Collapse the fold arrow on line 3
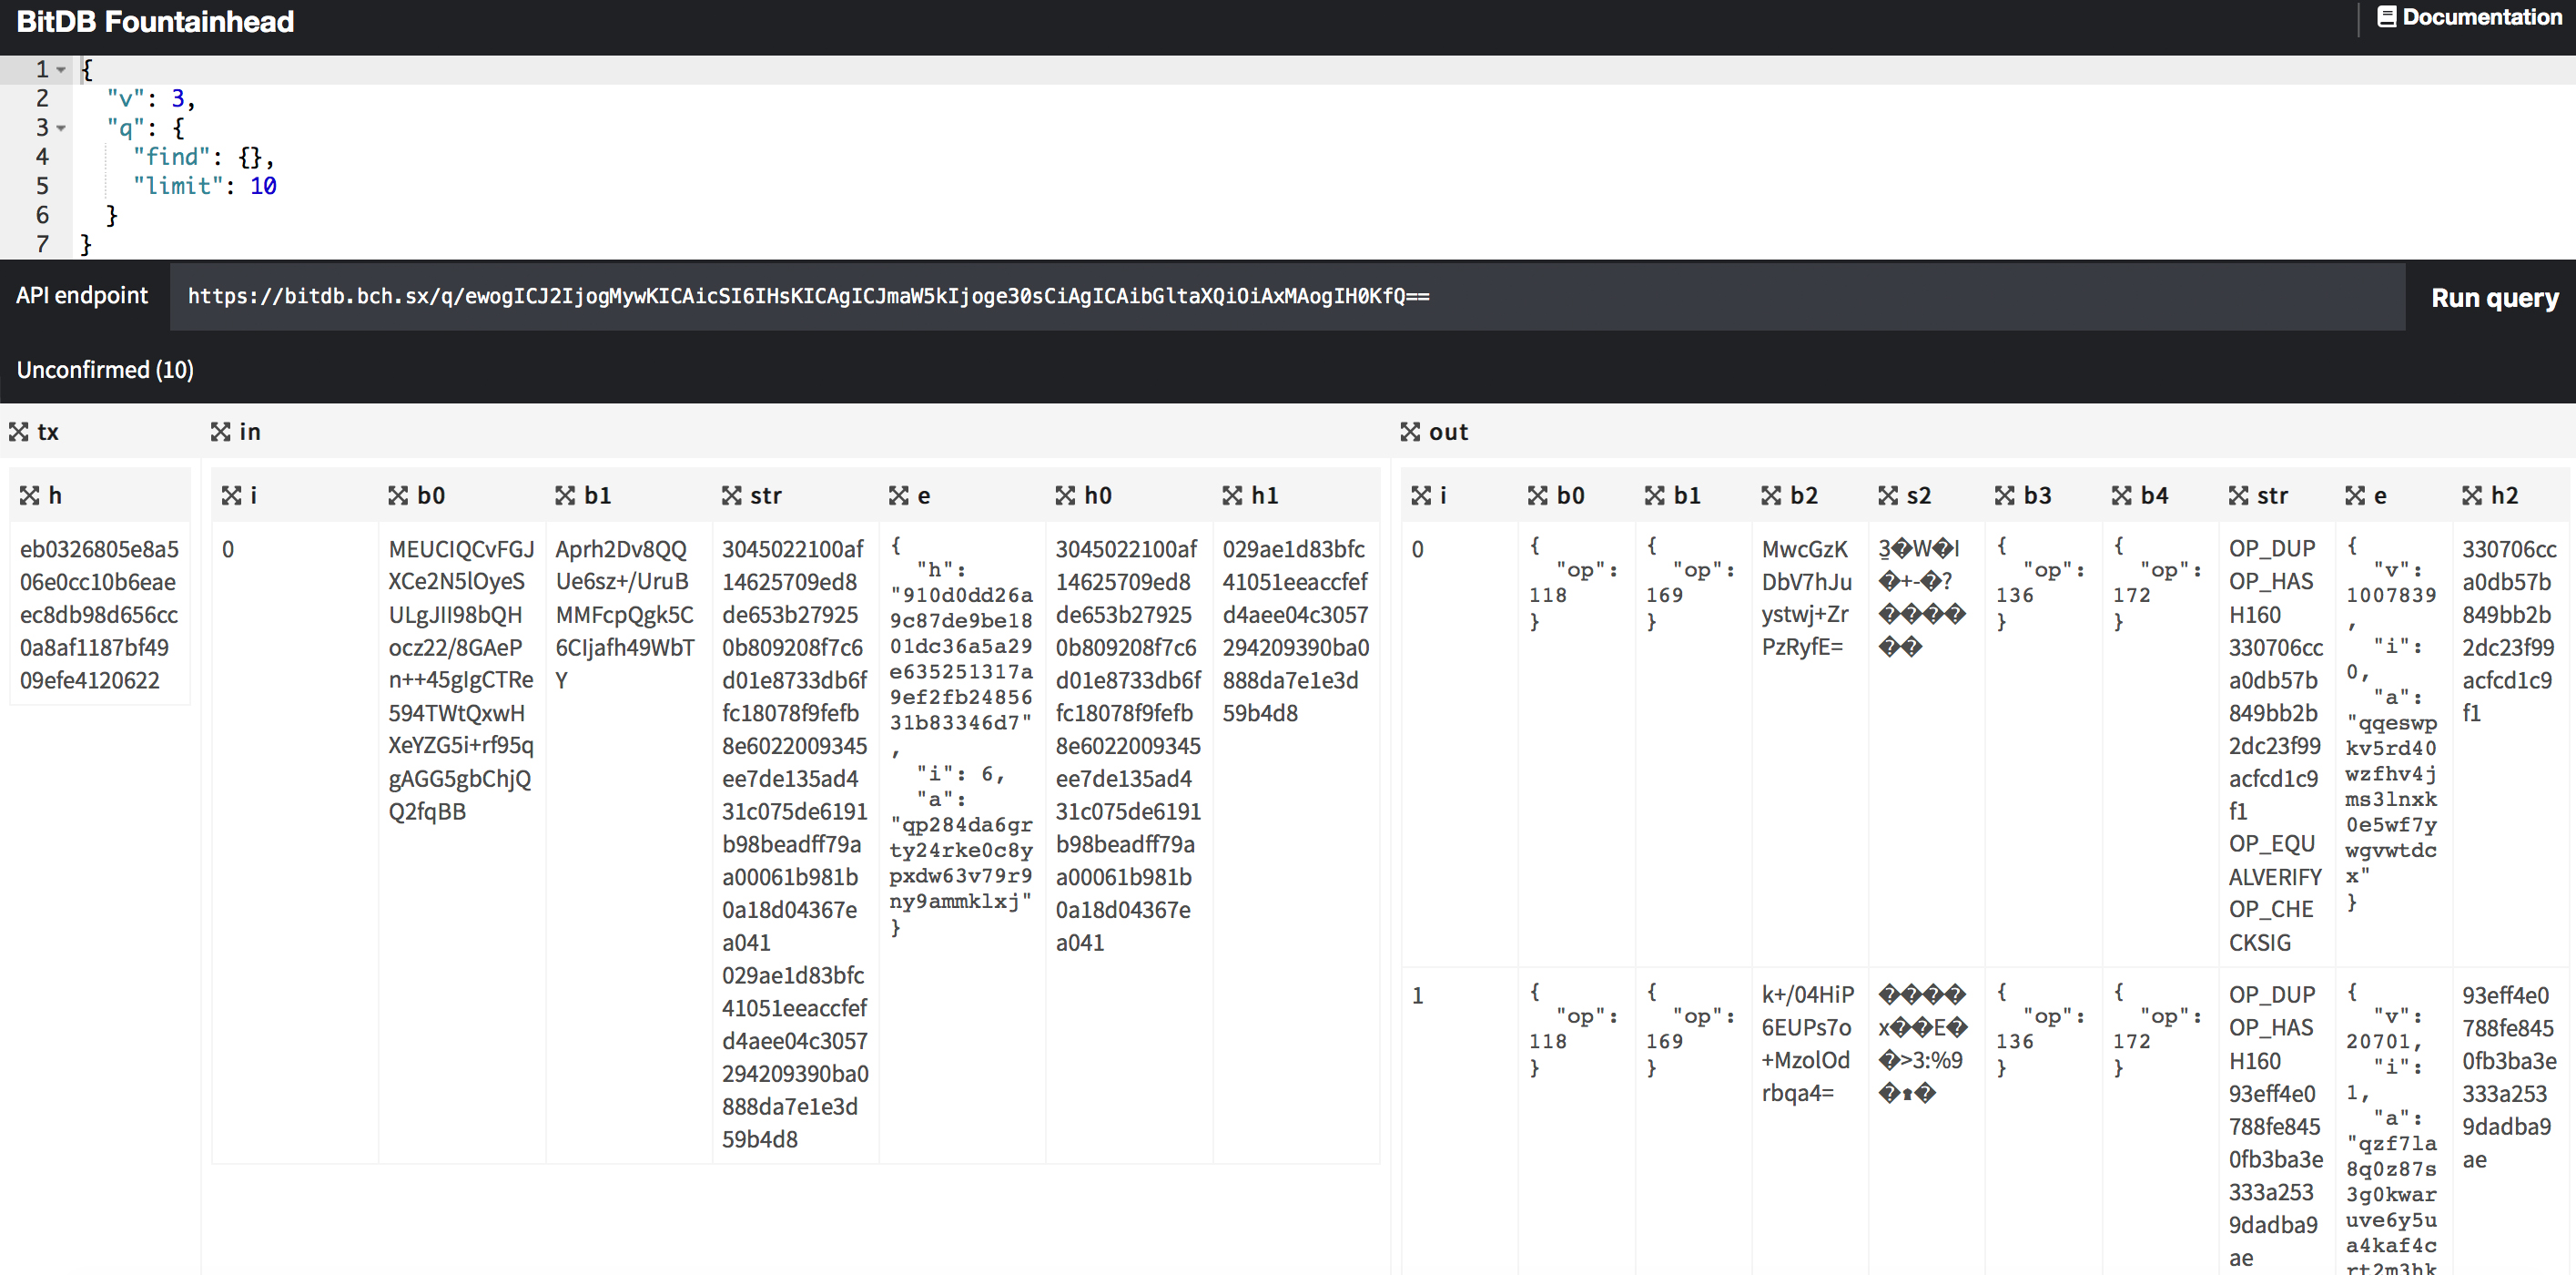Image resolution: width=2576 pixels, height=1275 pixels. point(61,128)
